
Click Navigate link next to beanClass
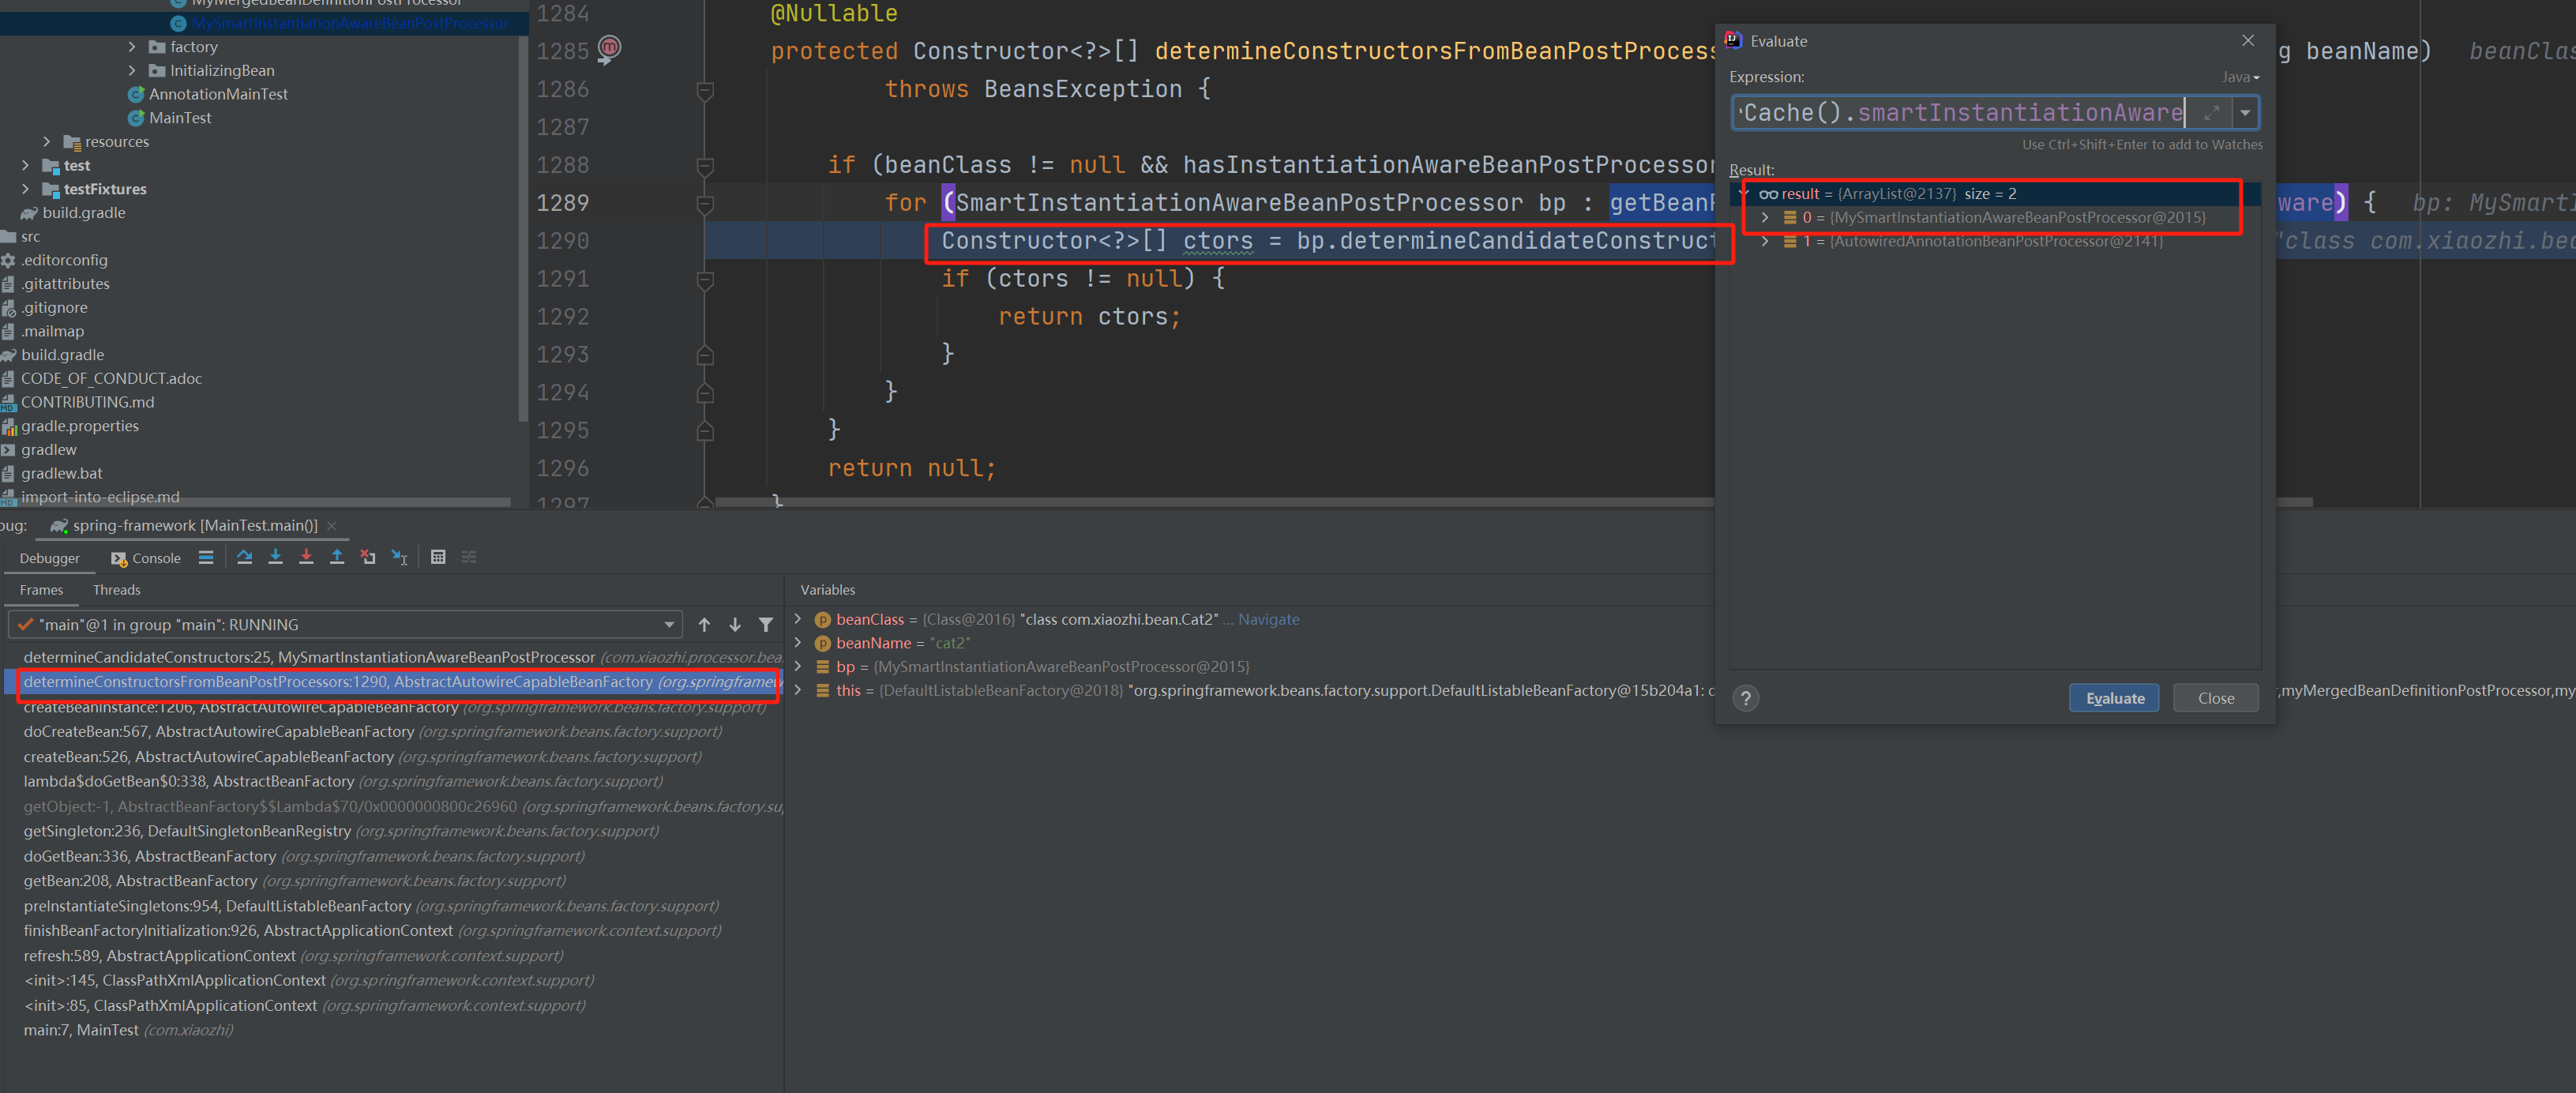[1268, 619]
